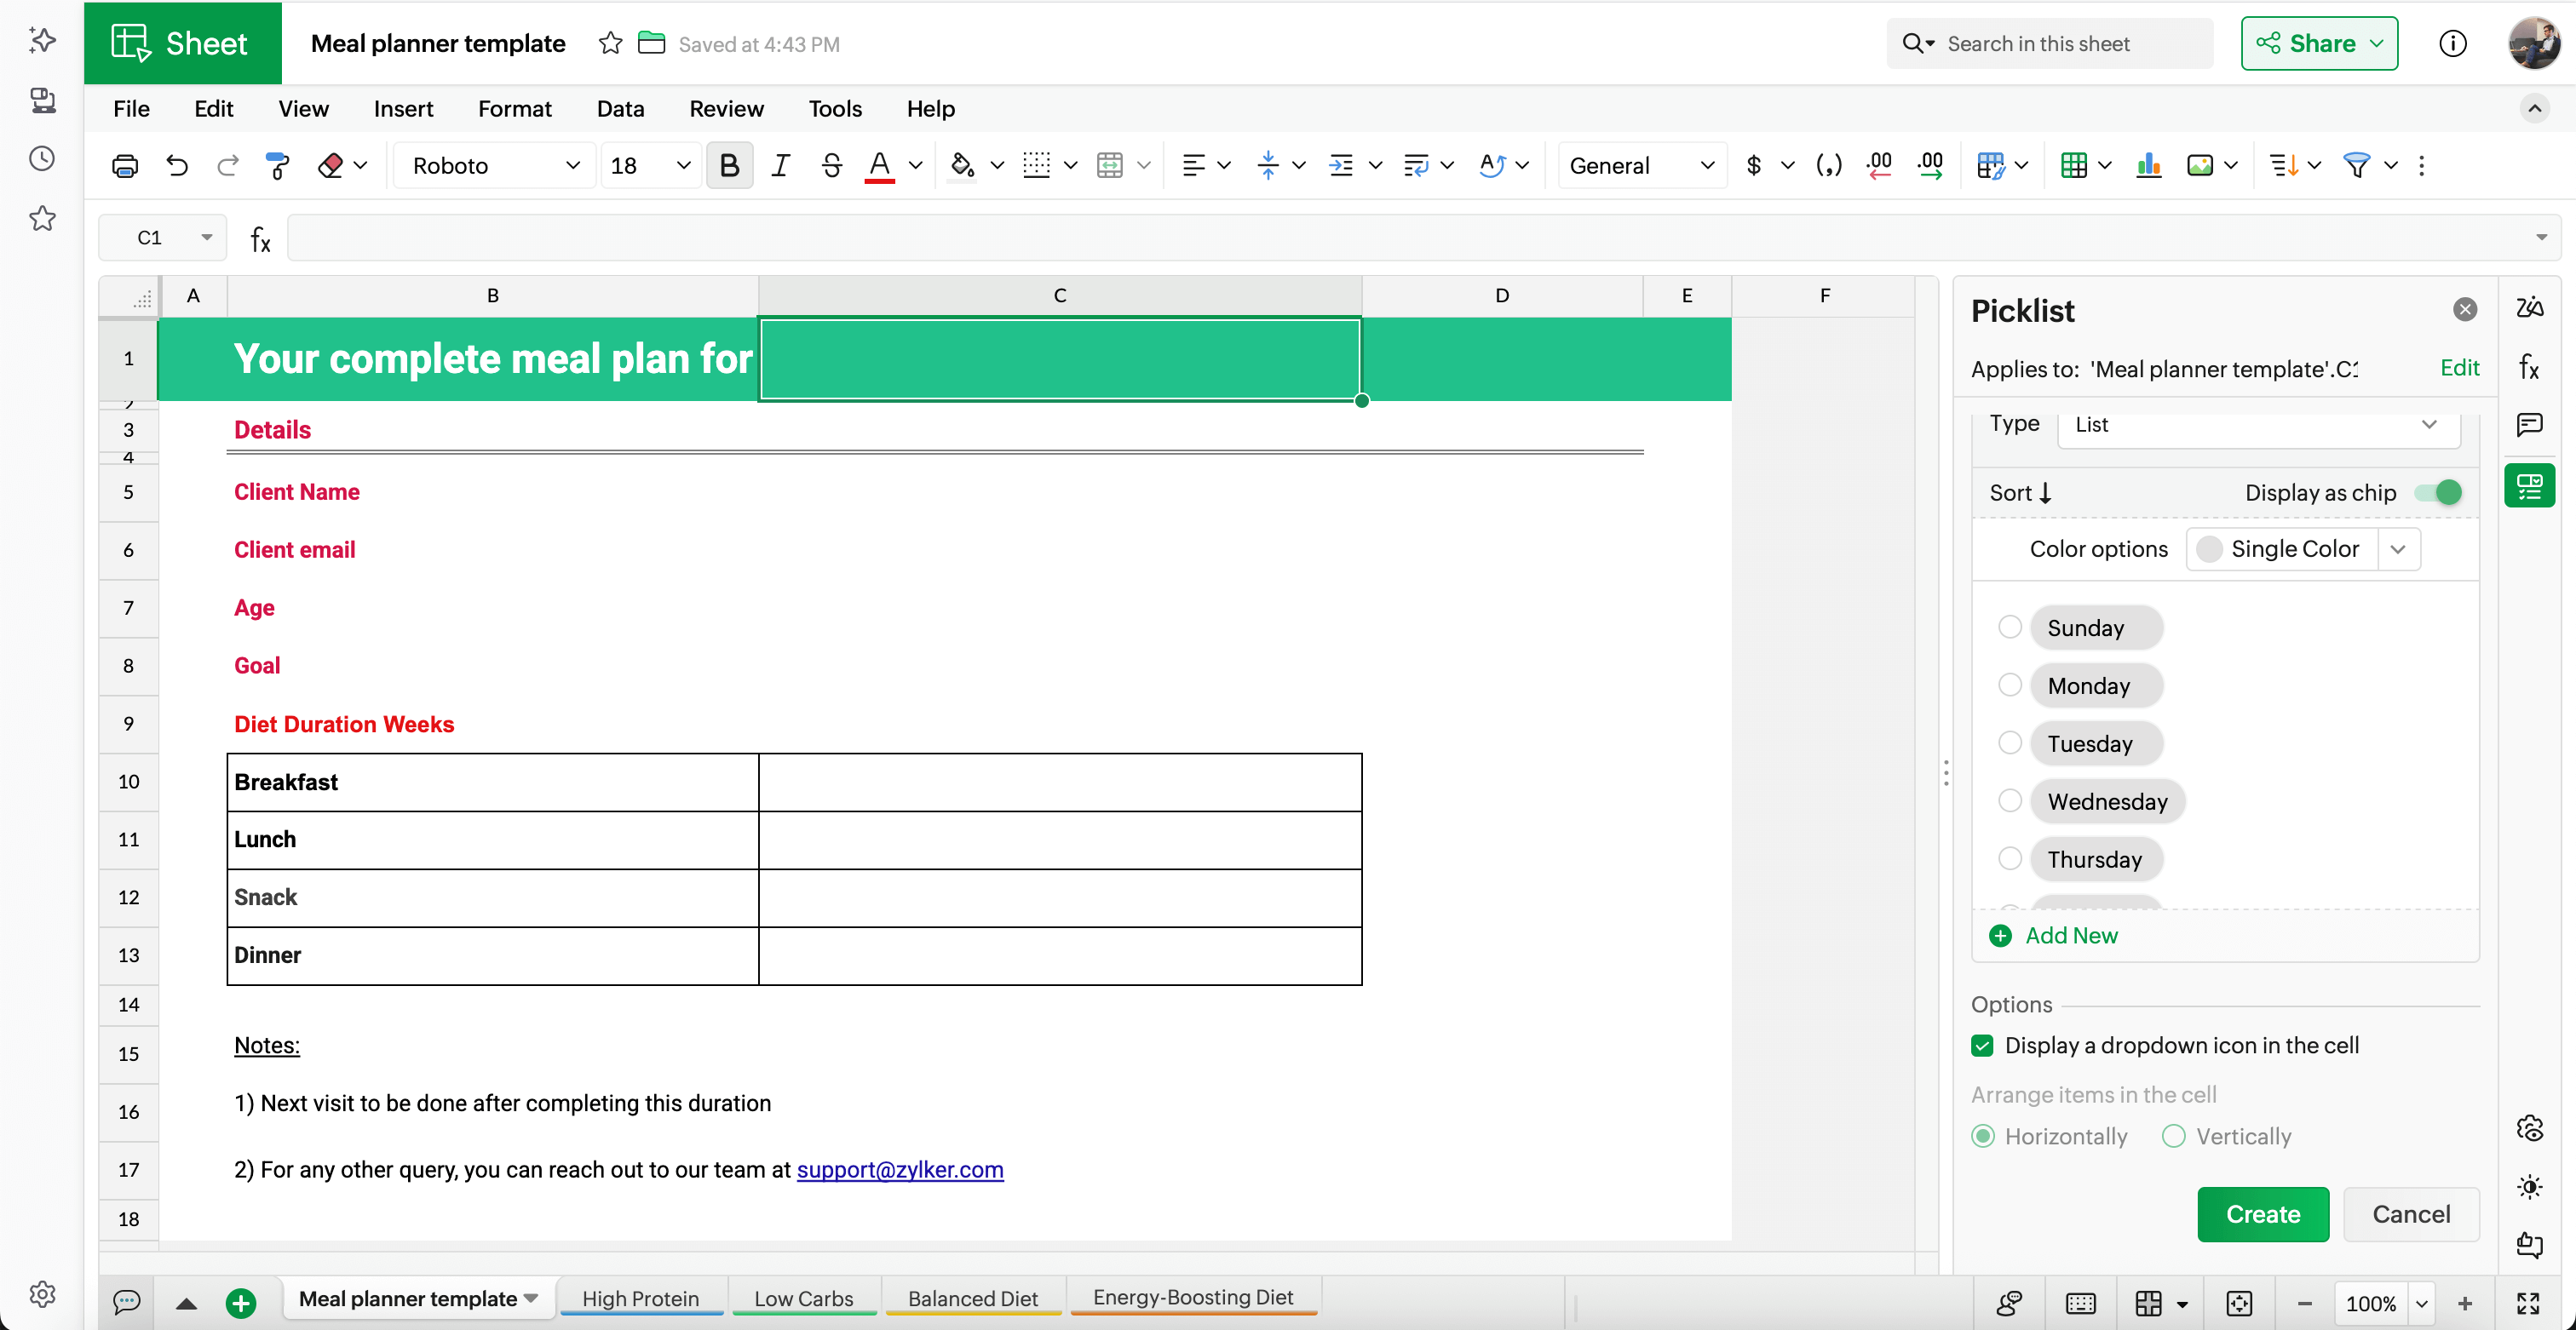Viewport: 2576px width, 1330px height.
Task: Apply Strikethrough formatting
Action: click(831, 166)
